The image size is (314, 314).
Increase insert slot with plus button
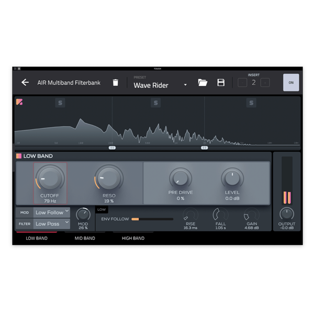pos(265,83)
